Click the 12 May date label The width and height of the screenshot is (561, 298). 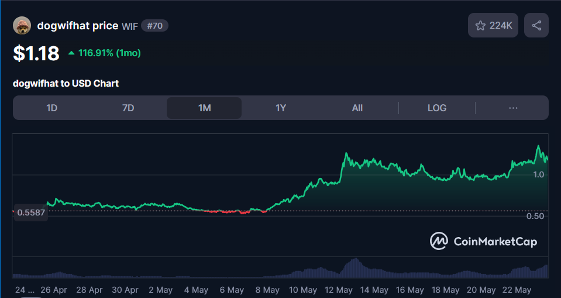tap(339, 290)
